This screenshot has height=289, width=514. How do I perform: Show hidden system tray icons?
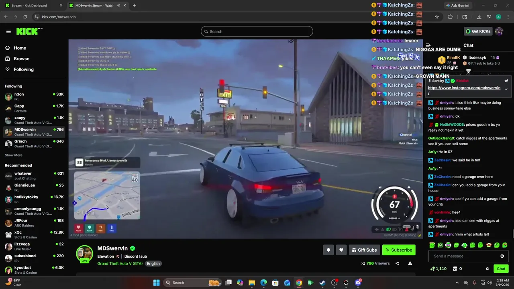click(x=457, y=283)
